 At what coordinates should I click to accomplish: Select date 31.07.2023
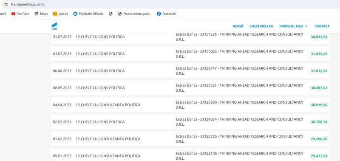coord(62,37)
